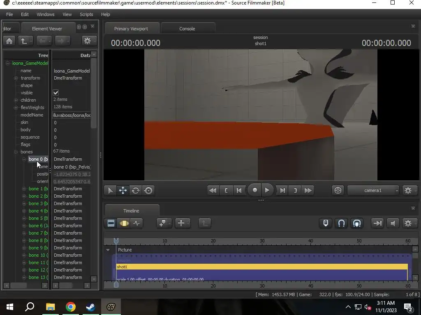The image size is (421, 315).
Task: Expand the children attribute
Action: pos(16,100)
